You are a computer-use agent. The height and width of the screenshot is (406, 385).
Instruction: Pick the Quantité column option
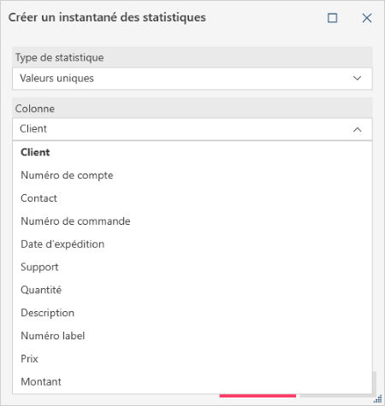pos(192,290)
